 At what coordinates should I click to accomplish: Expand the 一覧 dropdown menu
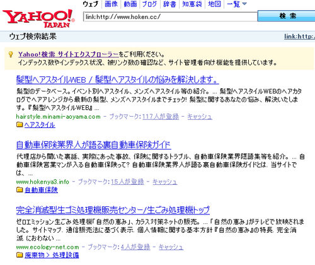[x=237, y=4]
